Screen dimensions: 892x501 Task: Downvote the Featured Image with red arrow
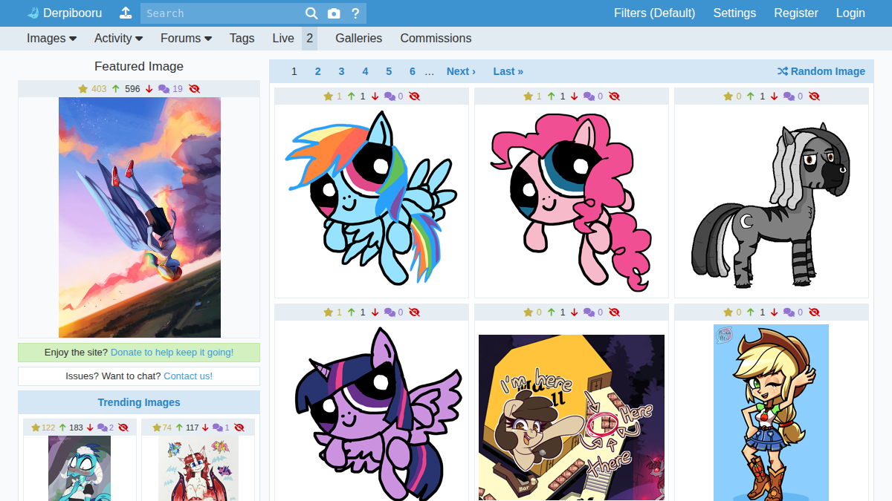(149, 89)
